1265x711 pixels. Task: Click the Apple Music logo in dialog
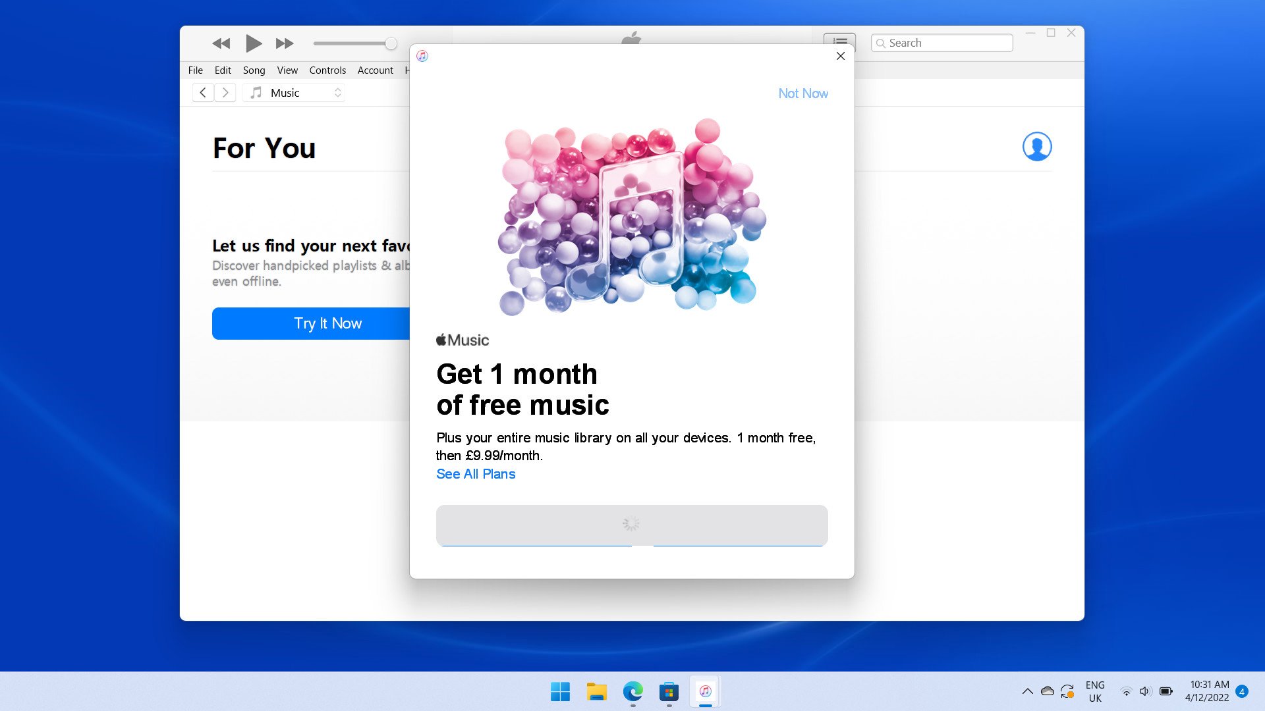(x=463, y=340)
